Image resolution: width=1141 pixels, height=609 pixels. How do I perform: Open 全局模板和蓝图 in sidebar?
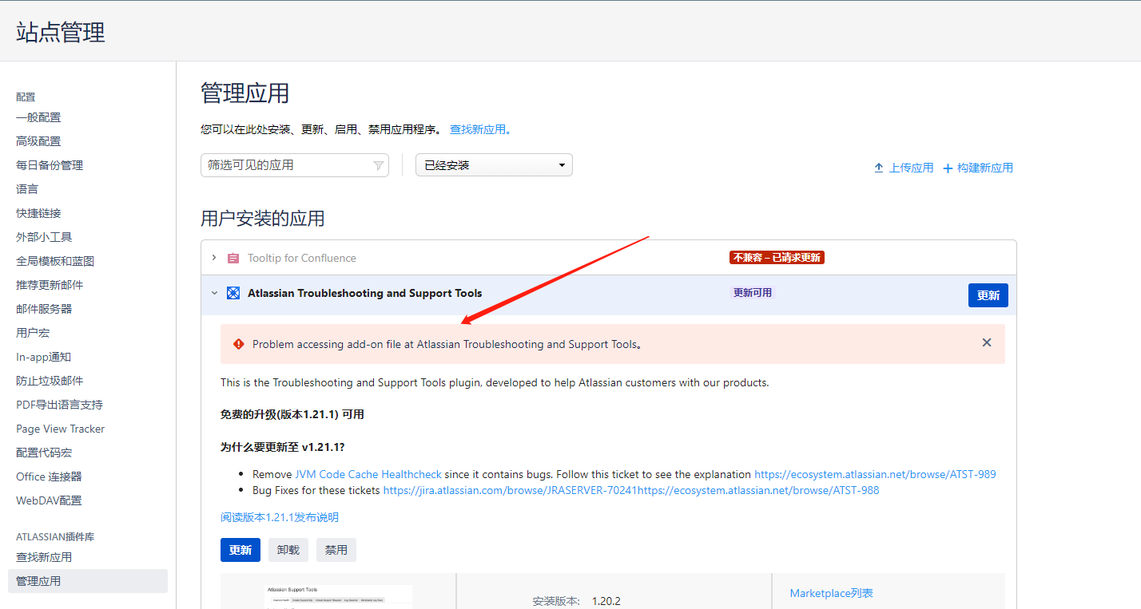pyautogui.click(x=55, y=261)
